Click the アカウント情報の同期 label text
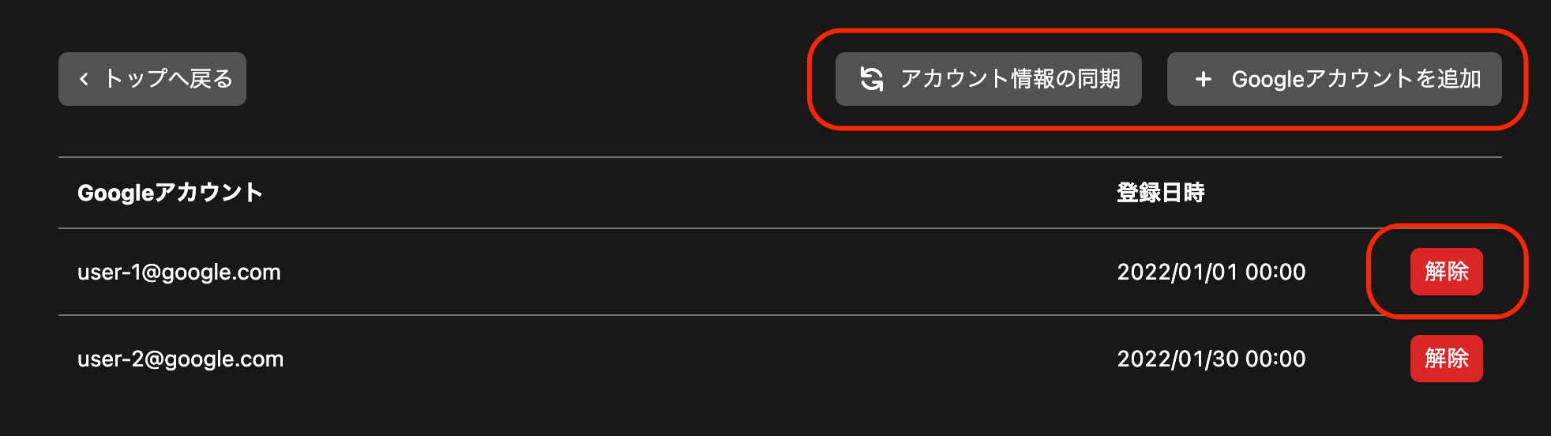Image resolution: width=1551 pixels, height=436 pixels. (1011, 79)
